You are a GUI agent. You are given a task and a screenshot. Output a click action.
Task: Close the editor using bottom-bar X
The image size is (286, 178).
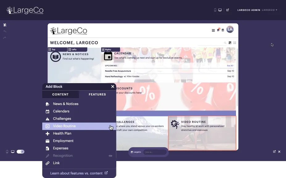pyautogui.click(x=279, y=152)
